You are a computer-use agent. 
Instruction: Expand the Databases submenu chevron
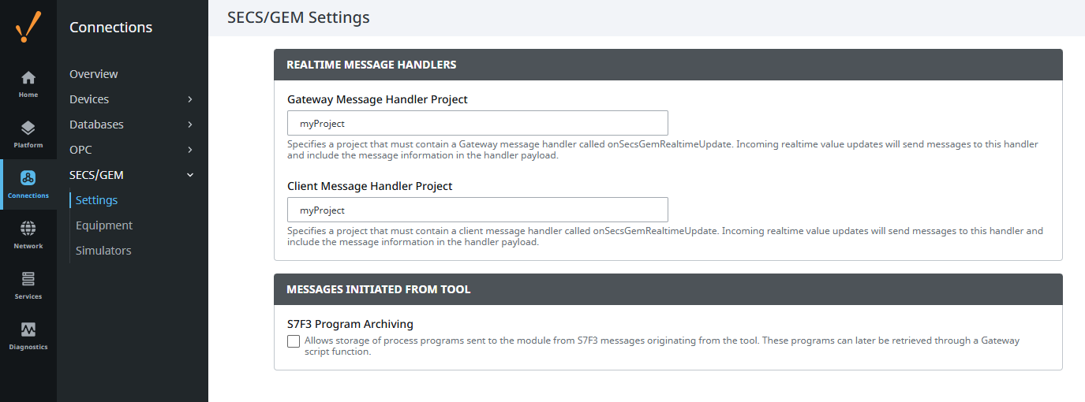pos(190,125)
